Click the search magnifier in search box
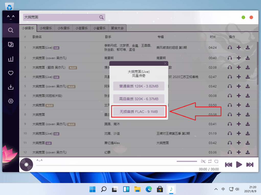This screenshot has width=261, height=195. [x=101, y=17]
